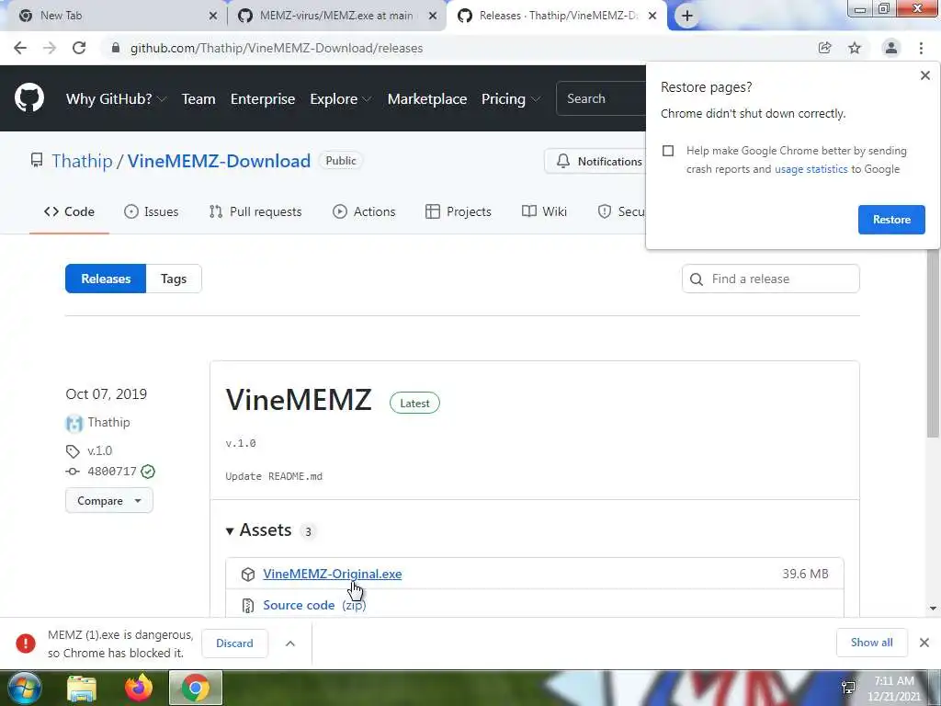Switch to the MEMZ-virus browser tab
The image size is (941, 706).
pyautogui.click(x=336, y=16)
